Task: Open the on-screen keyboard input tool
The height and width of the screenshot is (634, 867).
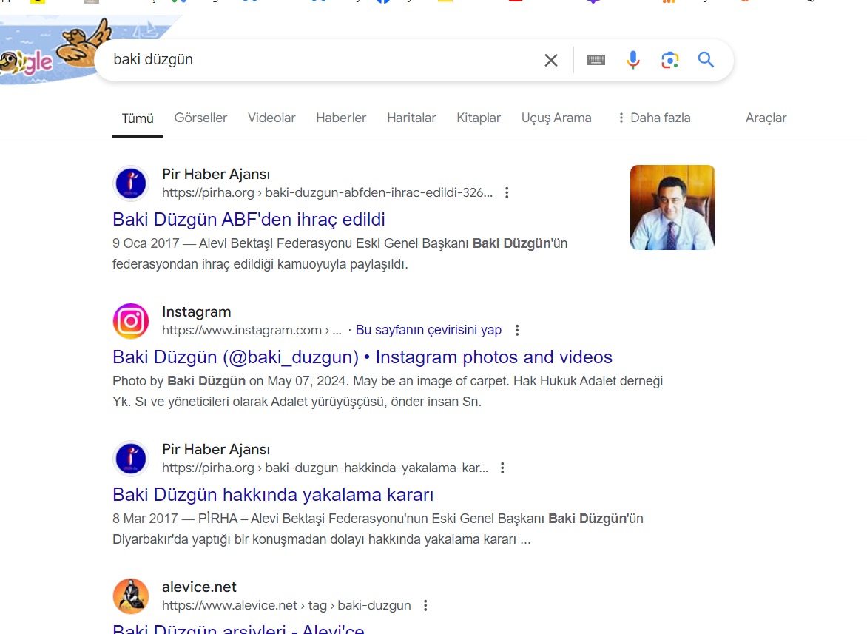Action: 596,60
